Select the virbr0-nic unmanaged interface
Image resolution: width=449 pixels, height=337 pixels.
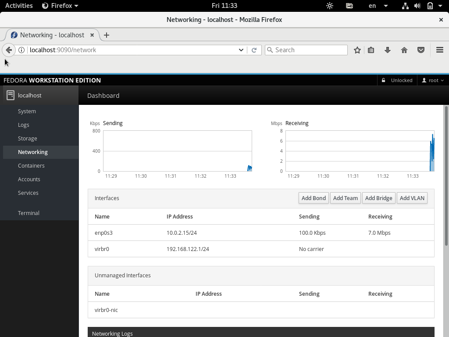(x=261, y=310)
